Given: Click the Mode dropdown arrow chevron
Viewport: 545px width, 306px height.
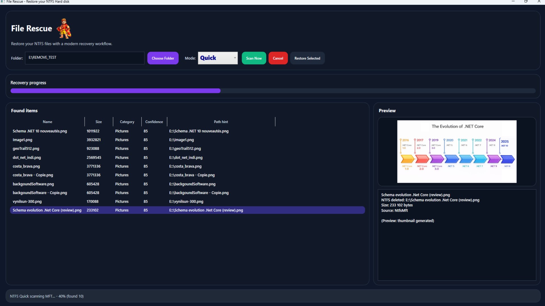Looking at the screenshot, I should [x=235, y=58].
